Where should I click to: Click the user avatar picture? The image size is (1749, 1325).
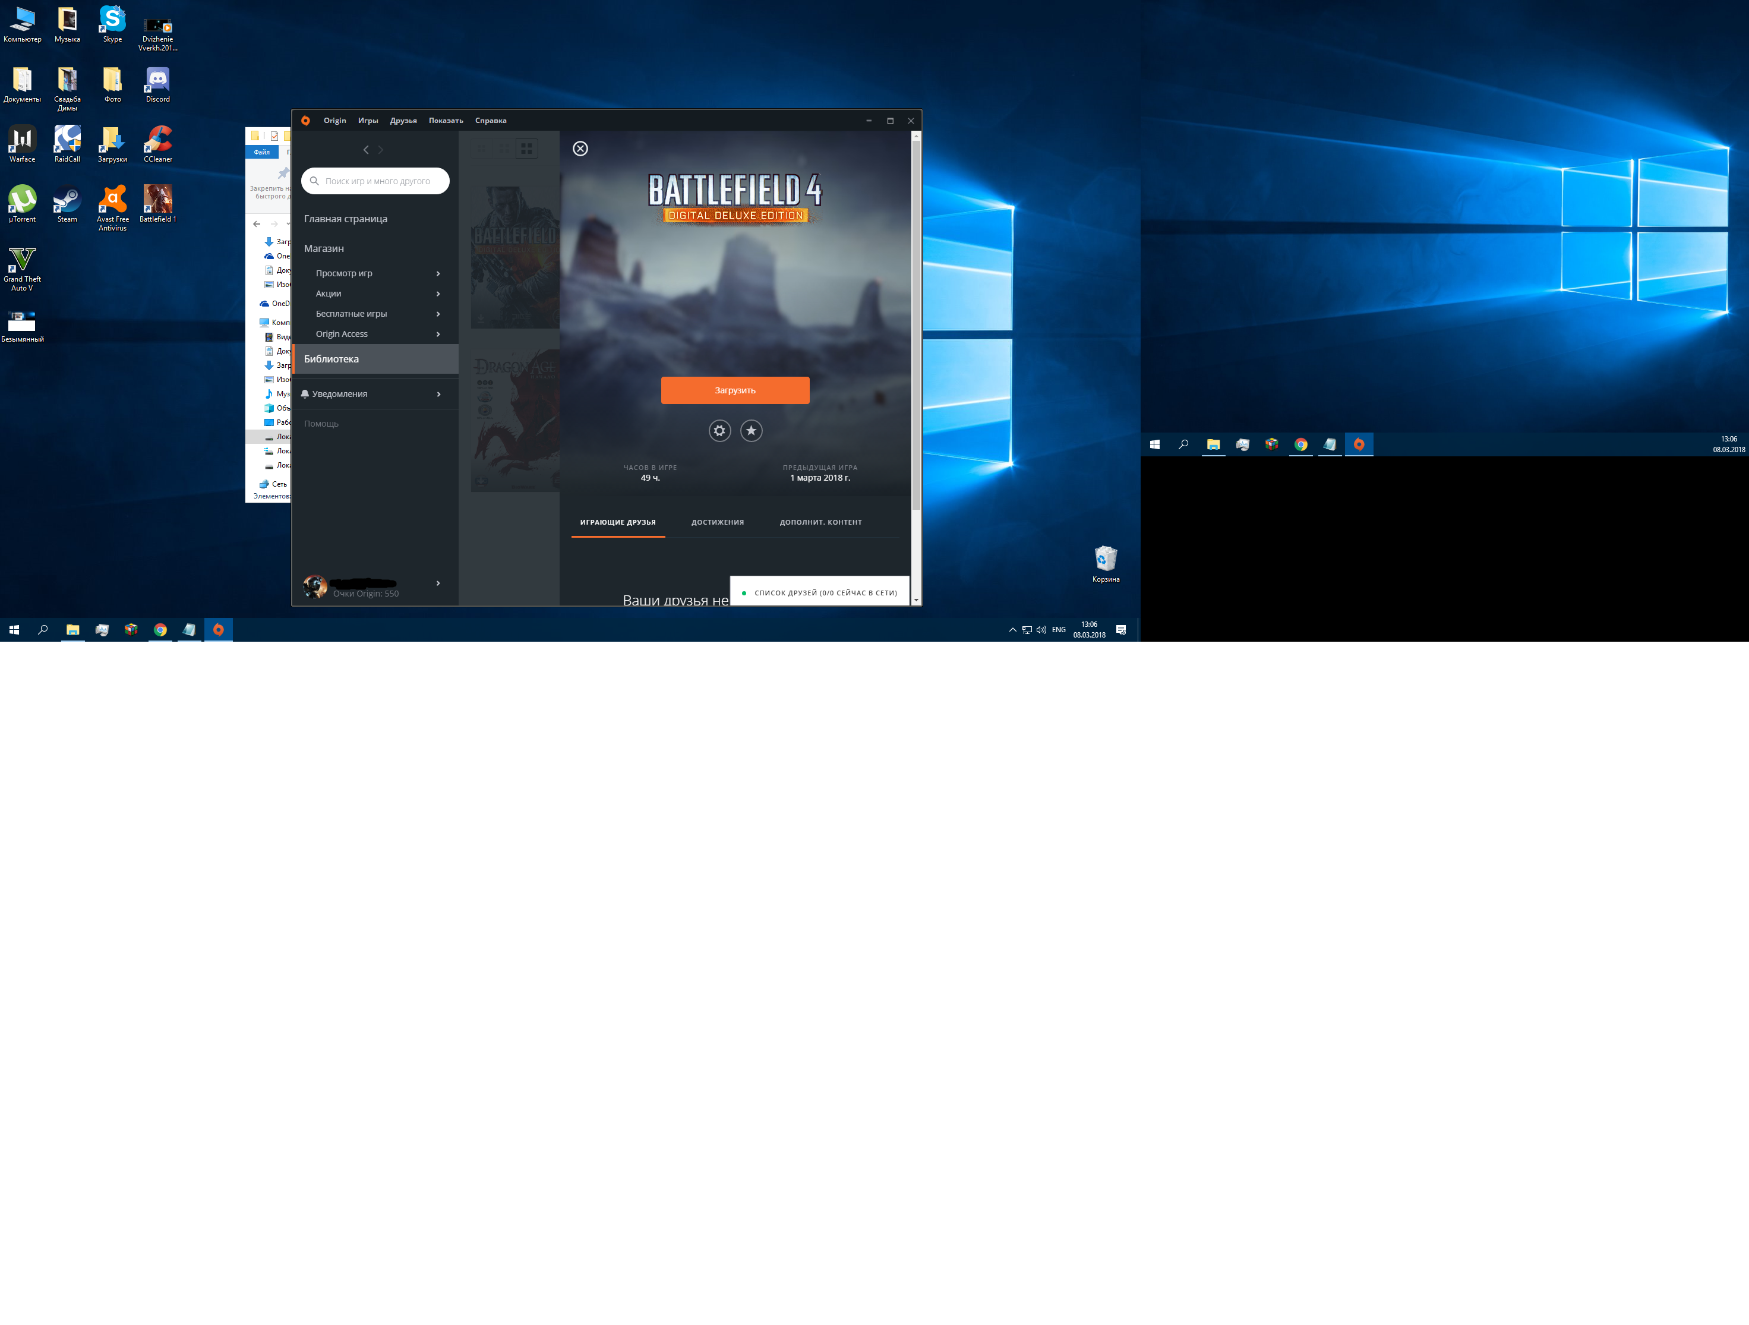(315, 586)
